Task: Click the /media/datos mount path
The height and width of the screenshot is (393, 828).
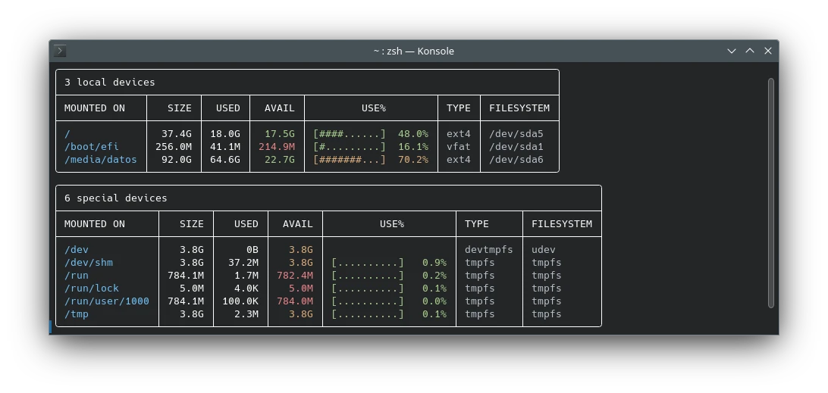Action: click(x=101, y=160)
